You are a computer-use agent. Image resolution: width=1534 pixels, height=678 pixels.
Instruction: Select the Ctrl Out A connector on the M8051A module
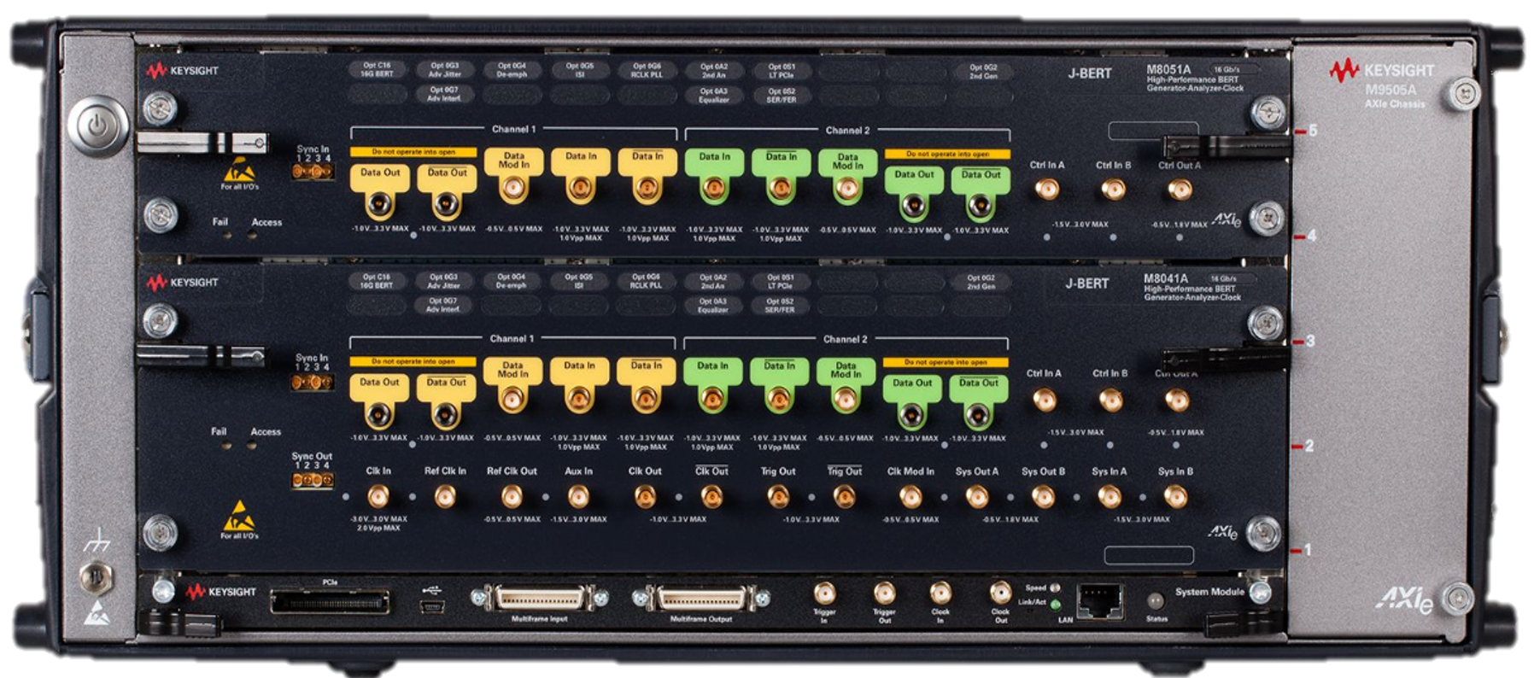pos(1180,189)
